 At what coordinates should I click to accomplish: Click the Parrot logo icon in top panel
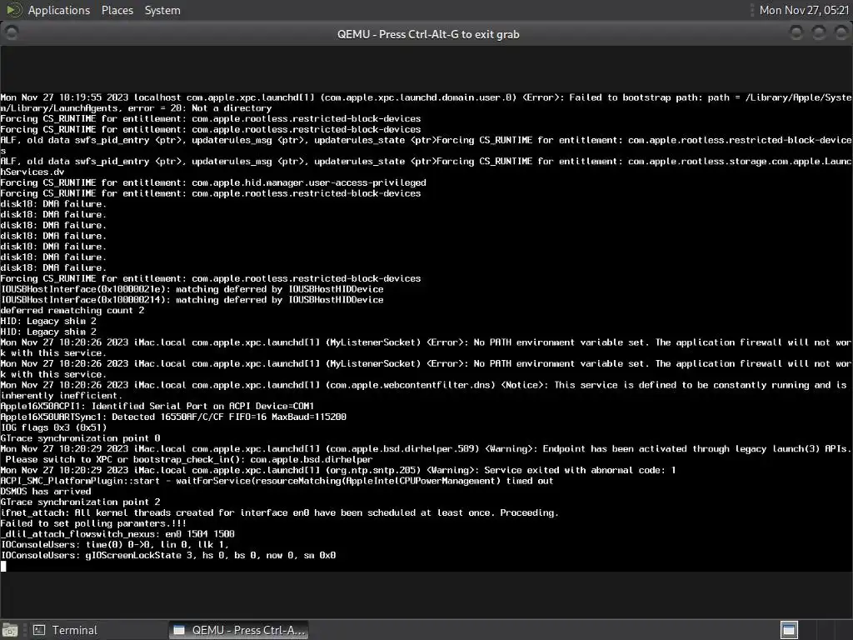(13, 10)
